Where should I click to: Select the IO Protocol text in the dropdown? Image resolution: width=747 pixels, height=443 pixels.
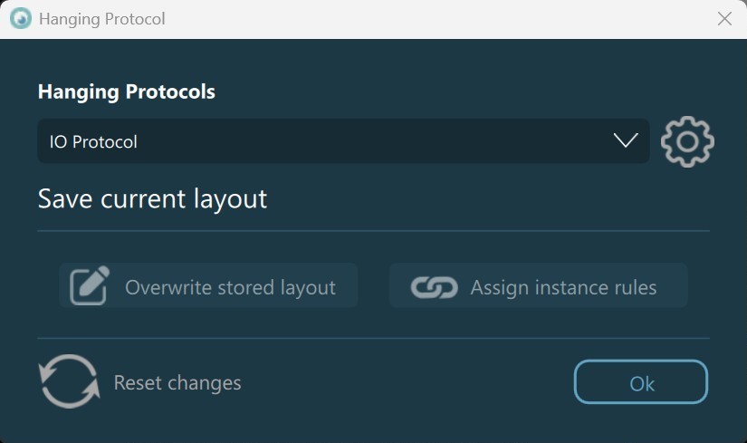93,142
